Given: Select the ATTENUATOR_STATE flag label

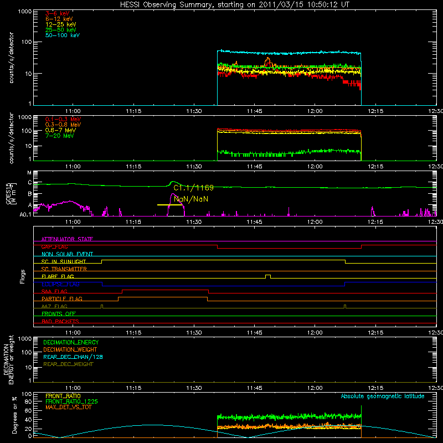Looking at the screenshot, I should click(67, 239).
